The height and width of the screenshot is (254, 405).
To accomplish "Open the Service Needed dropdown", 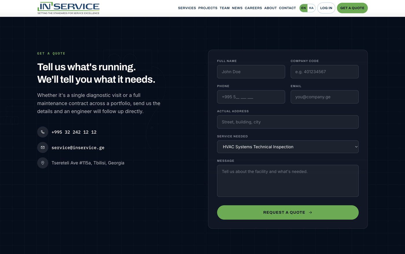I will coord(288,147).
